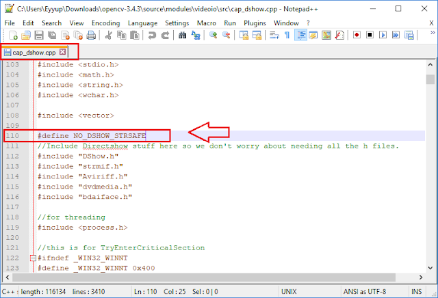Click the horizontal scrollbar right arrow
Viewport: 438px width, 298px height.
421,277
